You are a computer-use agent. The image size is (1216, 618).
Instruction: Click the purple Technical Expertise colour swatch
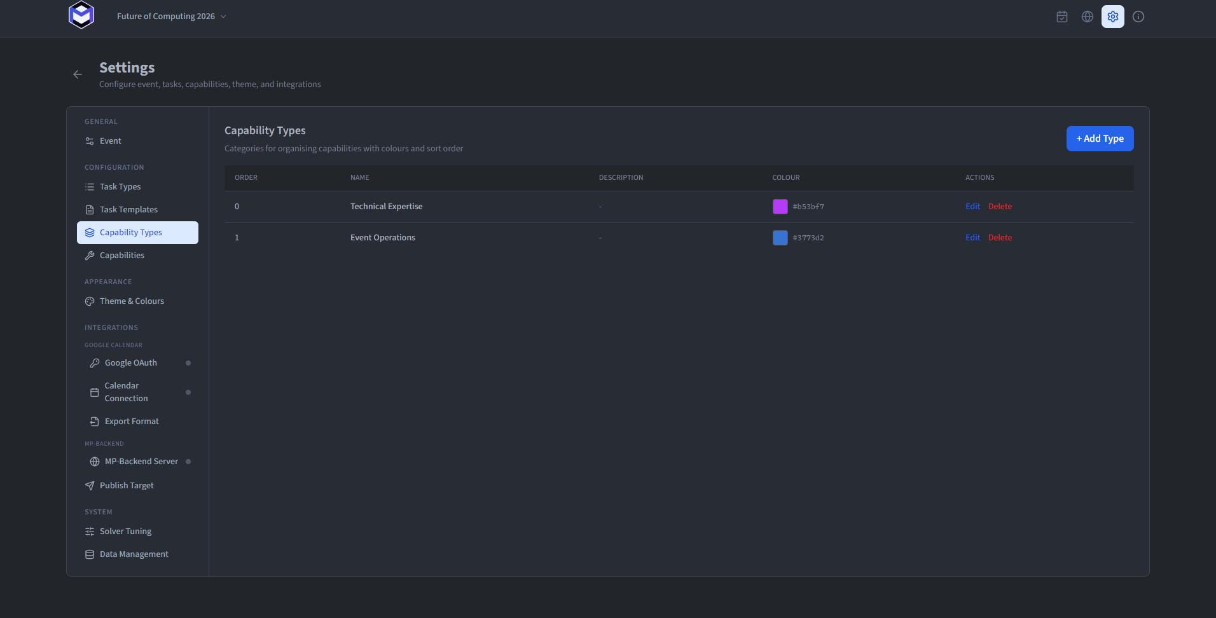pos(780,207)
